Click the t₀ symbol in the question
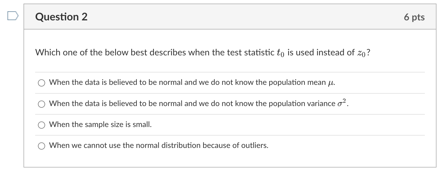Viewport: 447px width, 173px height. [280, 53]
